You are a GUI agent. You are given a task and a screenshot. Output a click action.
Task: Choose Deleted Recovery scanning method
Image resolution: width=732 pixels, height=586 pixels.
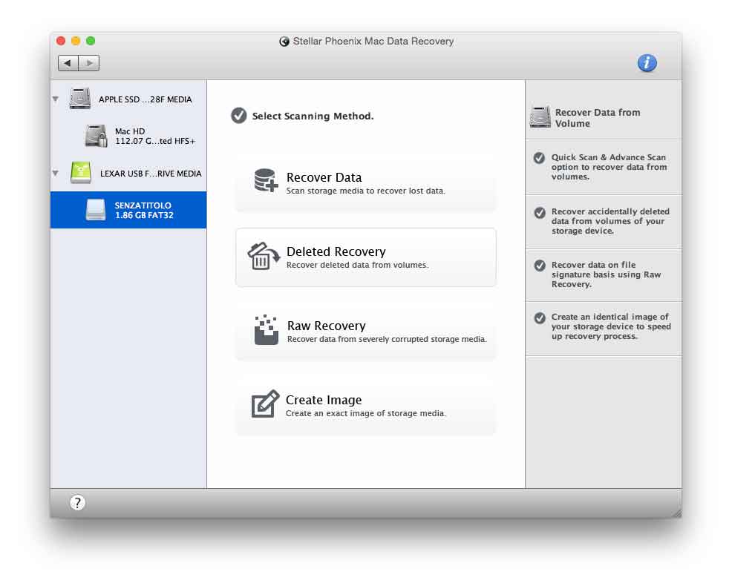(x=365, y=257)
